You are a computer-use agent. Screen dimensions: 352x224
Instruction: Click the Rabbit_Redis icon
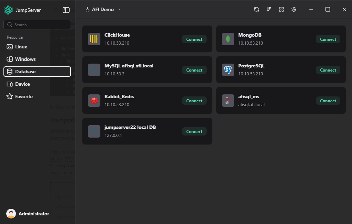[94, 101]
